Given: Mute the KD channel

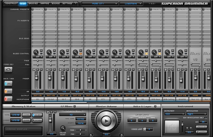Looking at the screenshot, I should 41,70.
